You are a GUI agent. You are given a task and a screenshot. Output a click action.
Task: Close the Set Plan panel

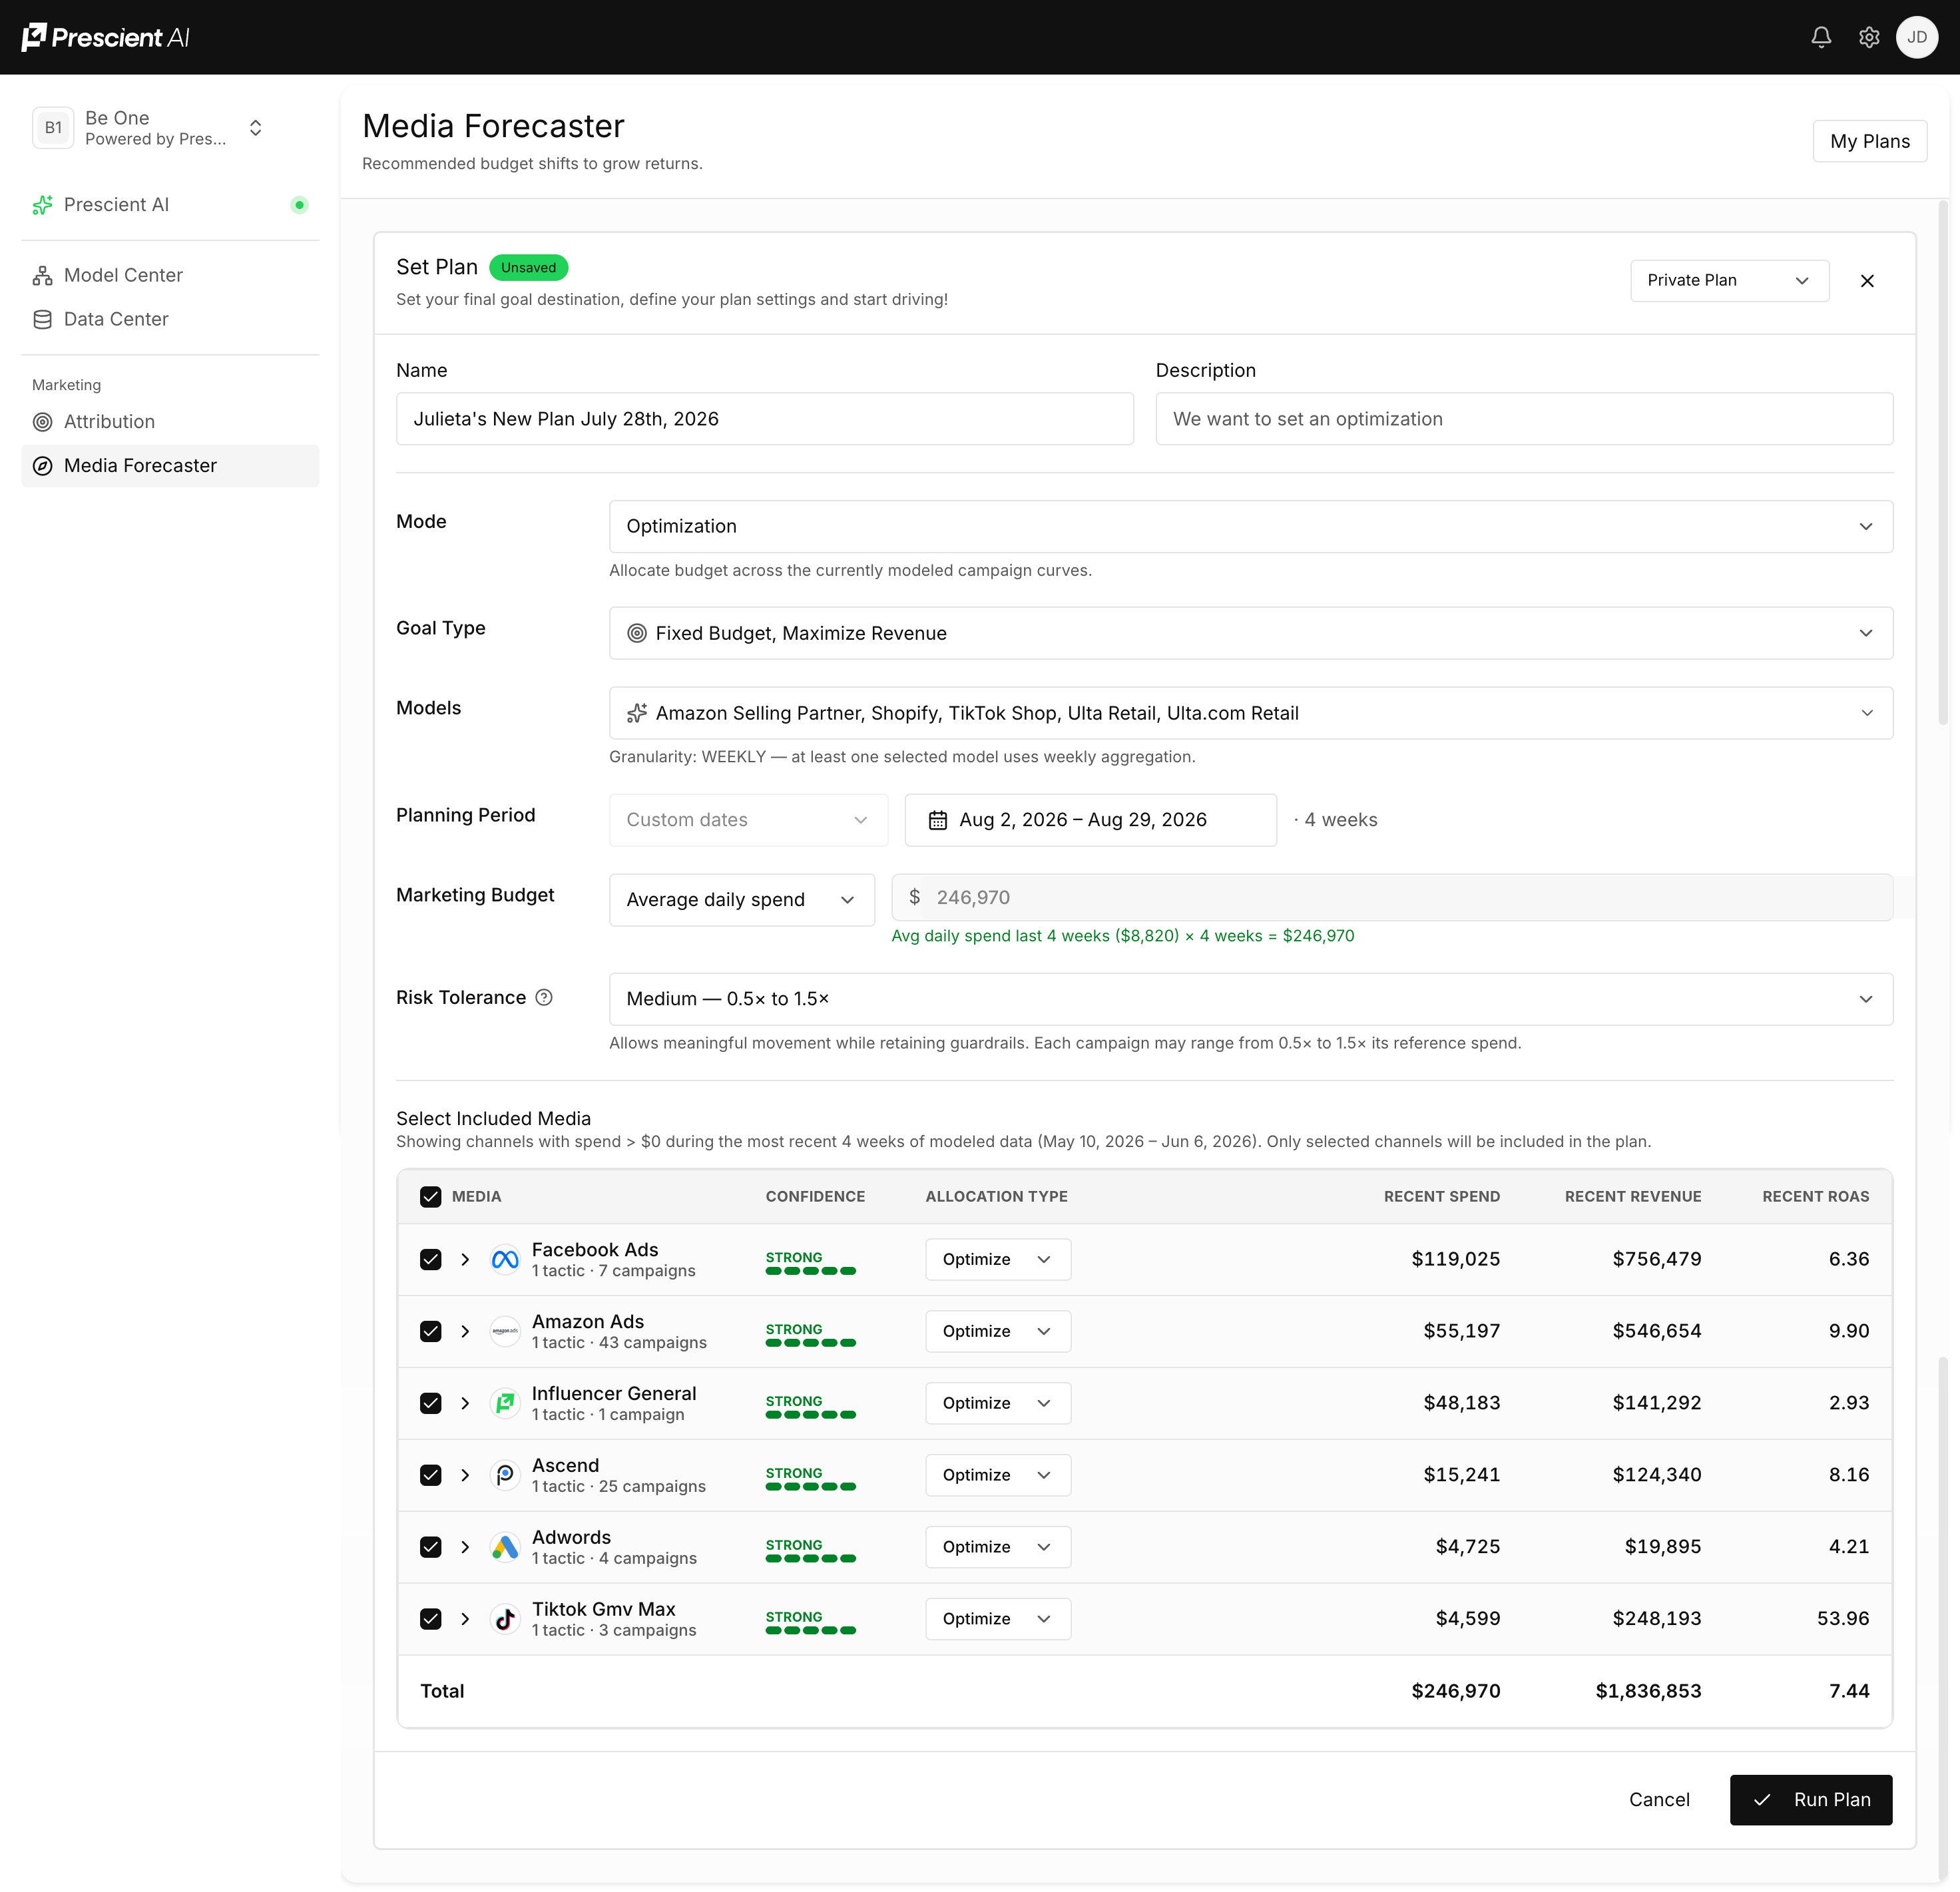coord(1866,281)
